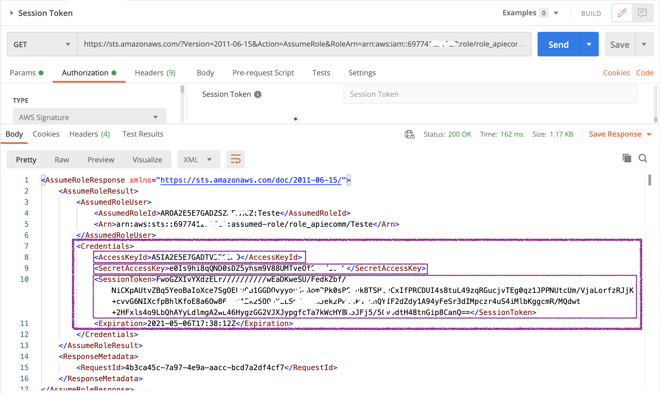Image resolution: width=660 pixels, height=394 pixels.
Task: Select the Raw view mode
Action: (x=62, y=159)
